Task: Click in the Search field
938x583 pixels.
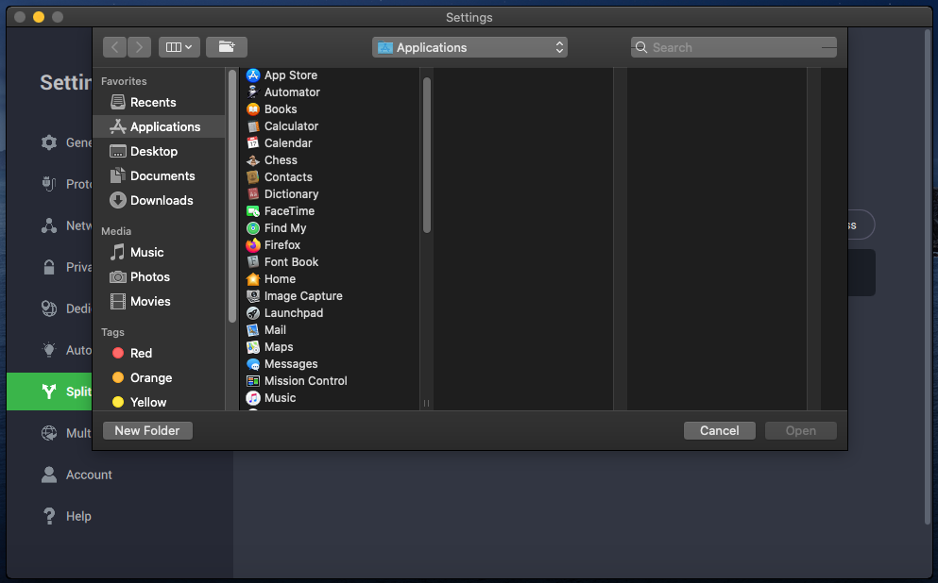Action: tap(733, 47)
